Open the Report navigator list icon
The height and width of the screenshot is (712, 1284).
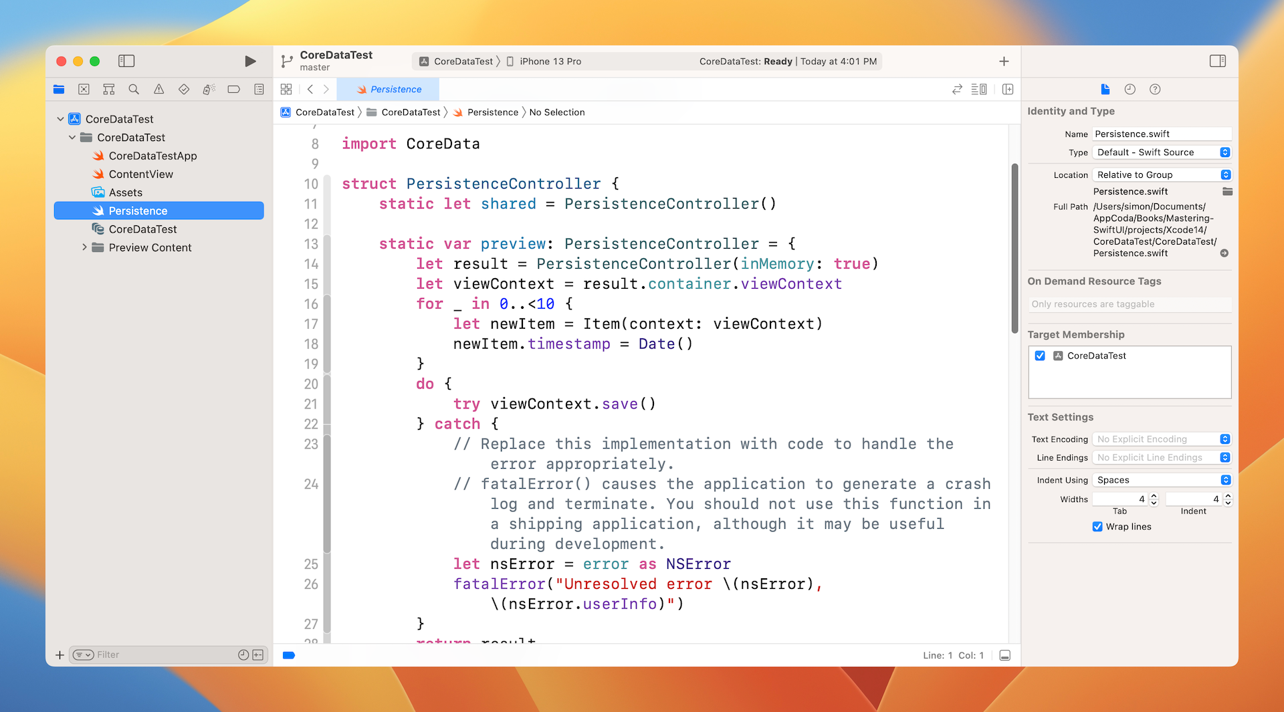click(x=259, y=89)
